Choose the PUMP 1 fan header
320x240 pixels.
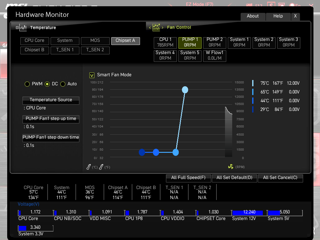(190, 42)
